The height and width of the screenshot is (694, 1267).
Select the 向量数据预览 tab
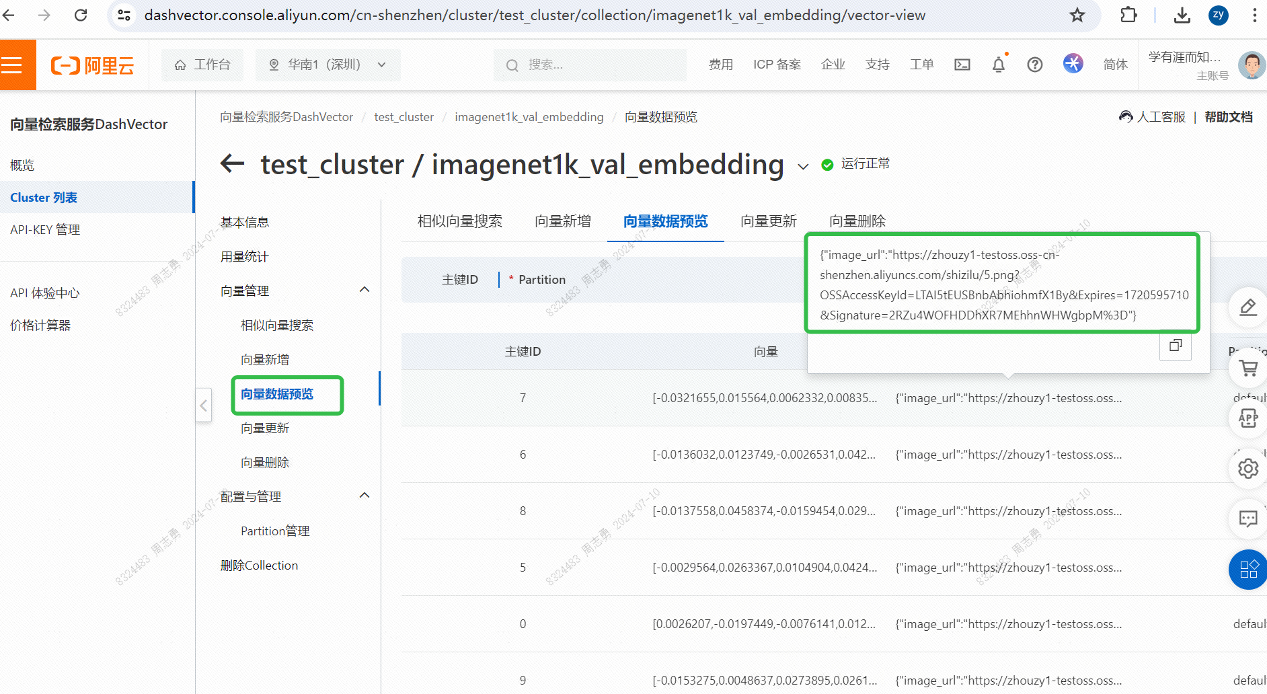tap(665, 221)
